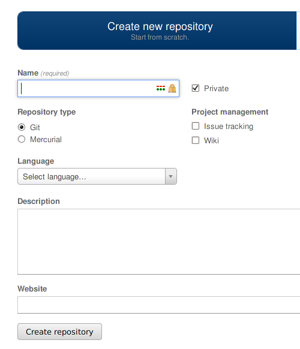Enable the Wiki checkbox
The width and height of the screenshot is (300, 349).
[196, 140]
